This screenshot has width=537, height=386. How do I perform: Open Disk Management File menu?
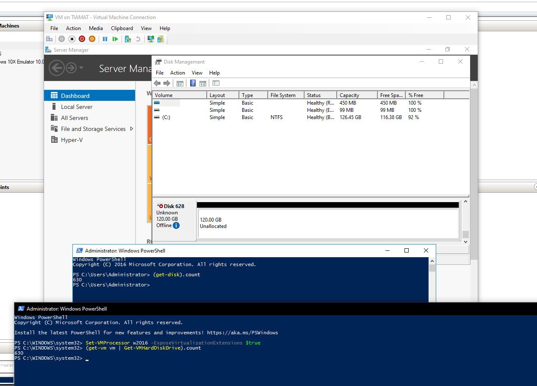point(160,73)
